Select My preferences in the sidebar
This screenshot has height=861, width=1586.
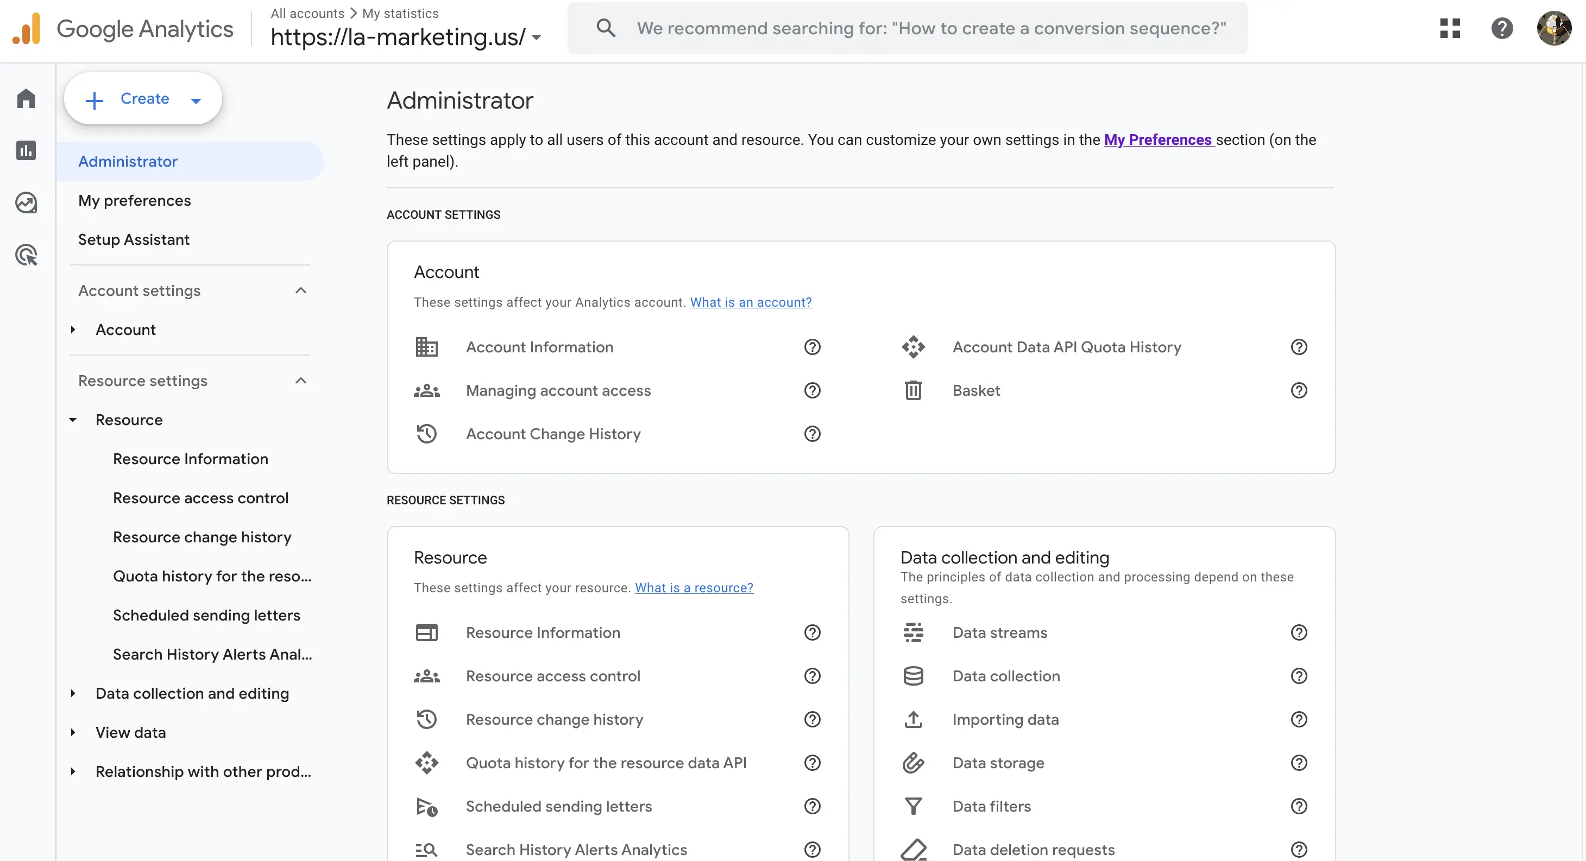point(134,200)
